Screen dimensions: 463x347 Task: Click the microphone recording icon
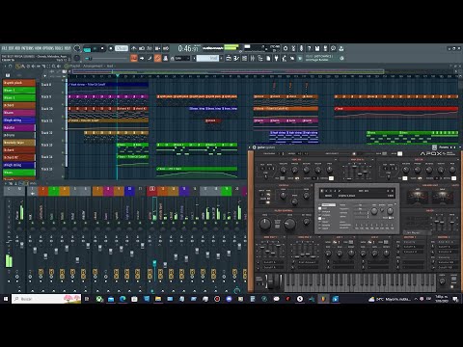click(x=301, y=48)
